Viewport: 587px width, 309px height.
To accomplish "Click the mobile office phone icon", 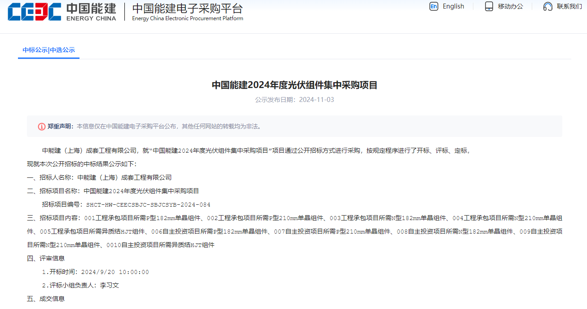I will [489, 6].
